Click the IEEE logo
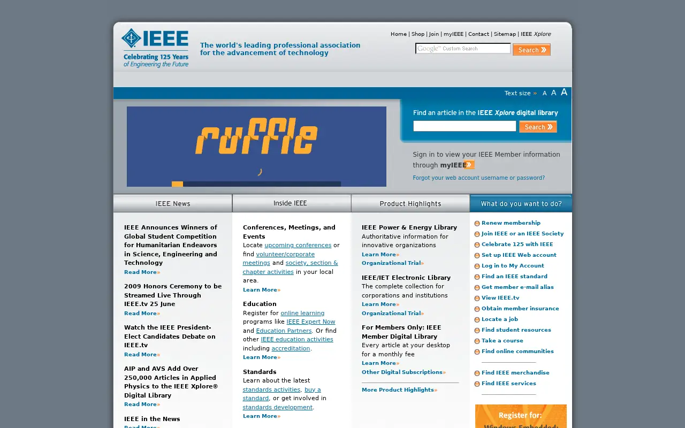This screenshot has height=428, width=685. pyautogui.click(x=155, y=48)
